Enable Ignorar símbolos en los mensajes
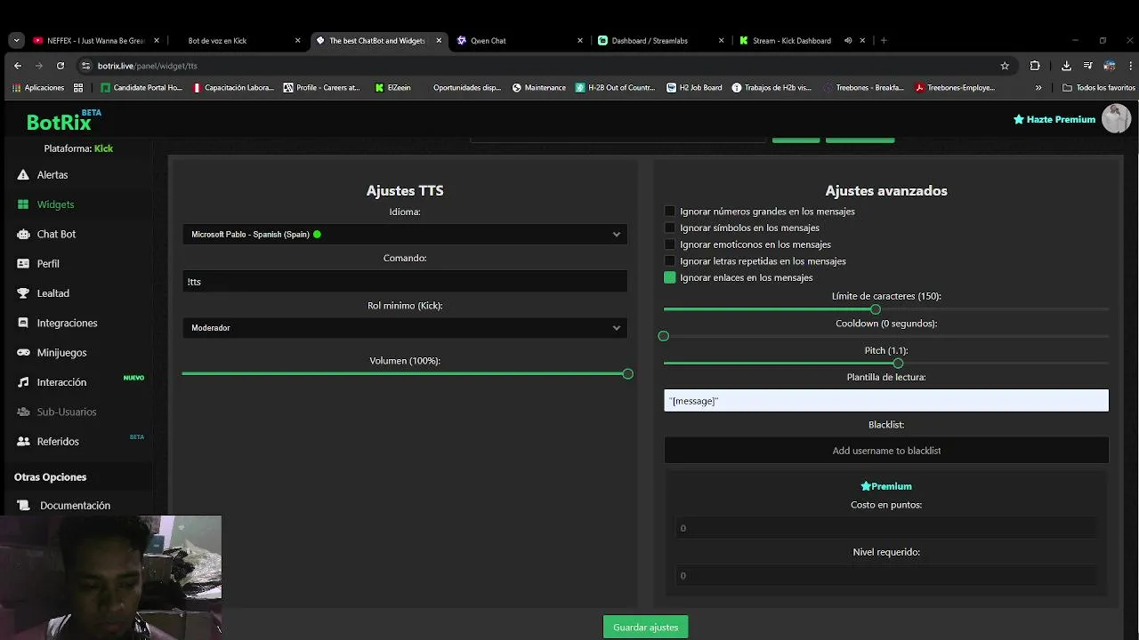Screen dimensions: 1139x640 point(670,228)
